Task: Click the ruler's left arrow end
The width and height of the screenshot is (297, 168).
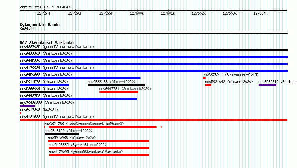Action: (x=21, y=10)
